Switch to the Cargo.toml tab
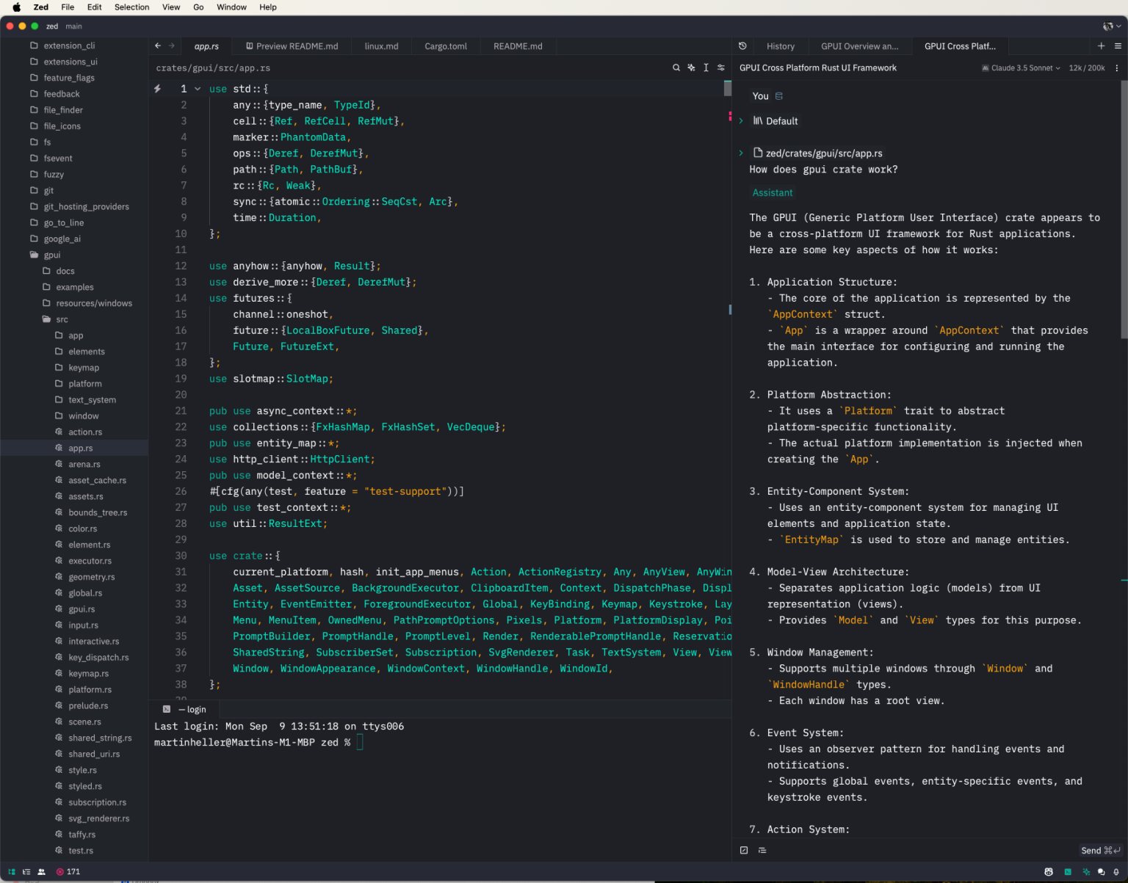 pyautogui.click(x=446, y=46)
